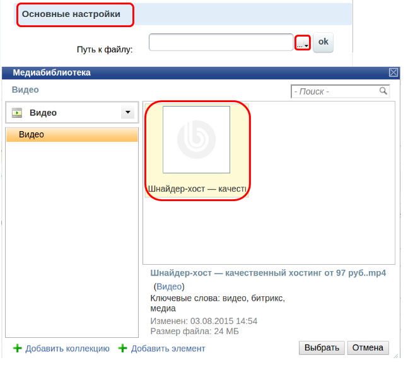Click the 'Изменен: 03.08.2015 14:54' text

204,321
